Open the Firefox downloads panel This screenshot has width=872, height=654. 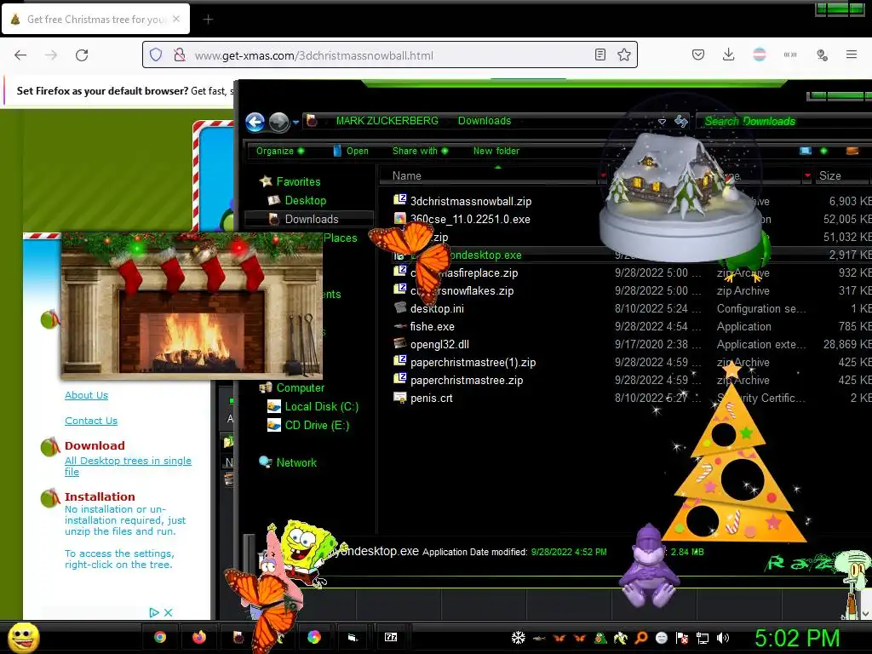point(729,54)
